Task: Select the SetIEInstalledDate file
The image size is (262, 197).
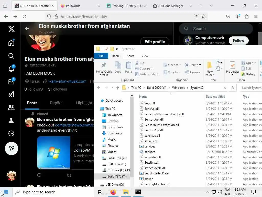Action: tap(156, 173)
